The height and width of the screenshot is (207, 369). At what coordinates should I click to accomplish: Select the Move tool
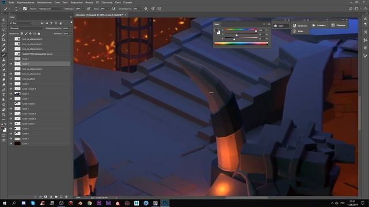click(x=3, y=20)
